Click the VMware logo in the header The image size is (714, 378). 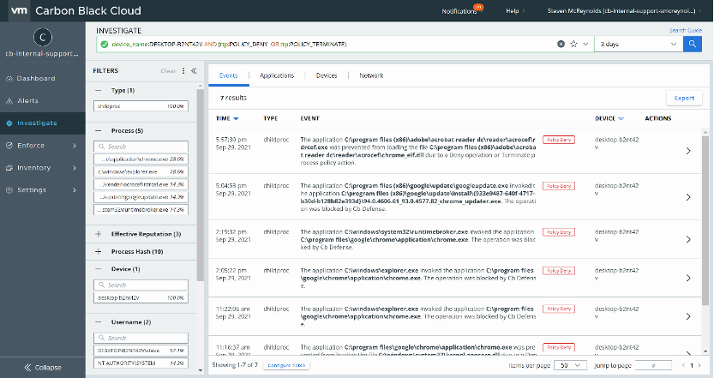pyautogui.click(x=19, y=10)
